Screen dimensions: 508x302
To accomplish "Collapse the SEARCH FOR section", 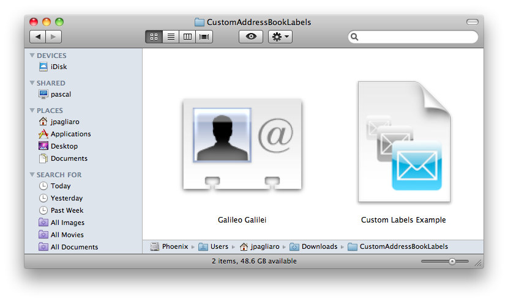I will point(32,175).
